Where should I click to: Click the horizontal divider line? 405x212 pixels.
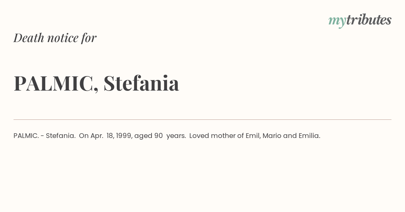[202, 119]
